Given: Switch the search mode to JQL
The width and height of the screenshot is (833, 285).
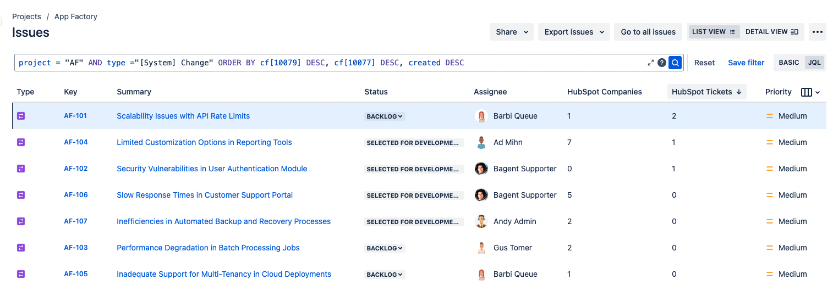Looking at the screenshot, I should [x=814, y=63].
